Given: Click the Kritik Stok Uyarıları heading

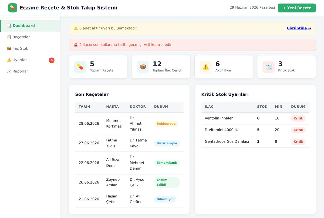Looking at the screenshot, I should pos(225,94).
